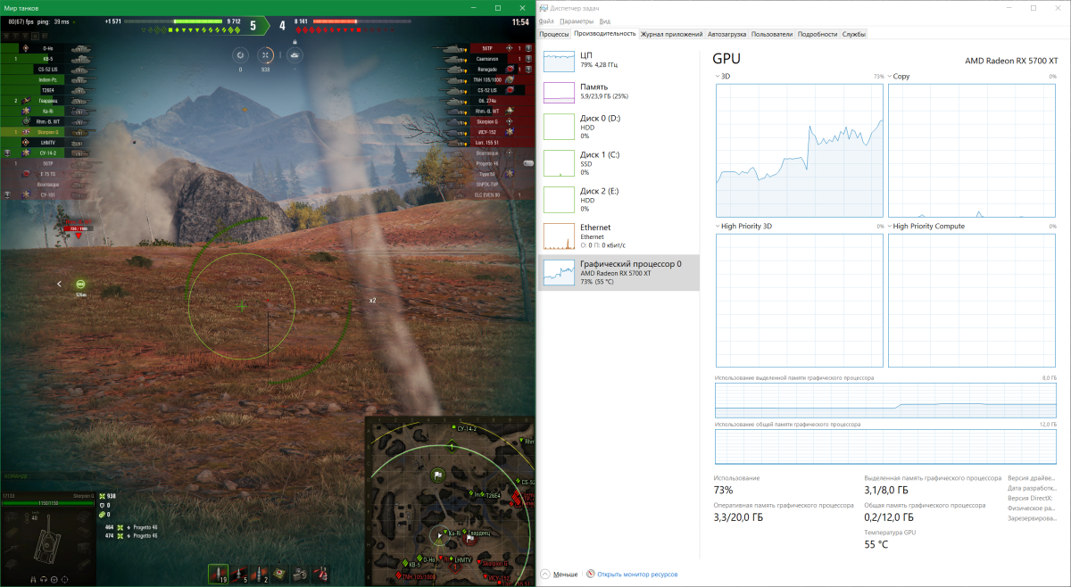This screenshot has height=587, width=1071.
Task: Open the 3D graph engine dropdown
Action: [718, 77]
